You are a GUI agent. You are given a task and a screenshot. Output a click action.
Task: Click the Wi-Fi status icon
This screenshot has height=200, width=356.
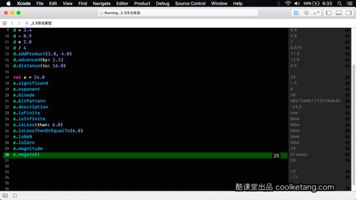pos(288,3)
